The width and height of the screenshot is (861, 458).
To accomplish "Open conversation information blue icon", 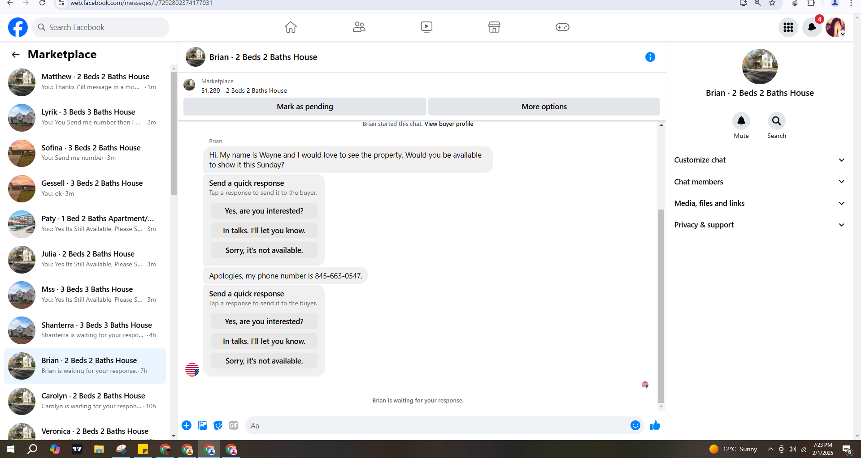I will pyautogui.click(x=650, y=57).
